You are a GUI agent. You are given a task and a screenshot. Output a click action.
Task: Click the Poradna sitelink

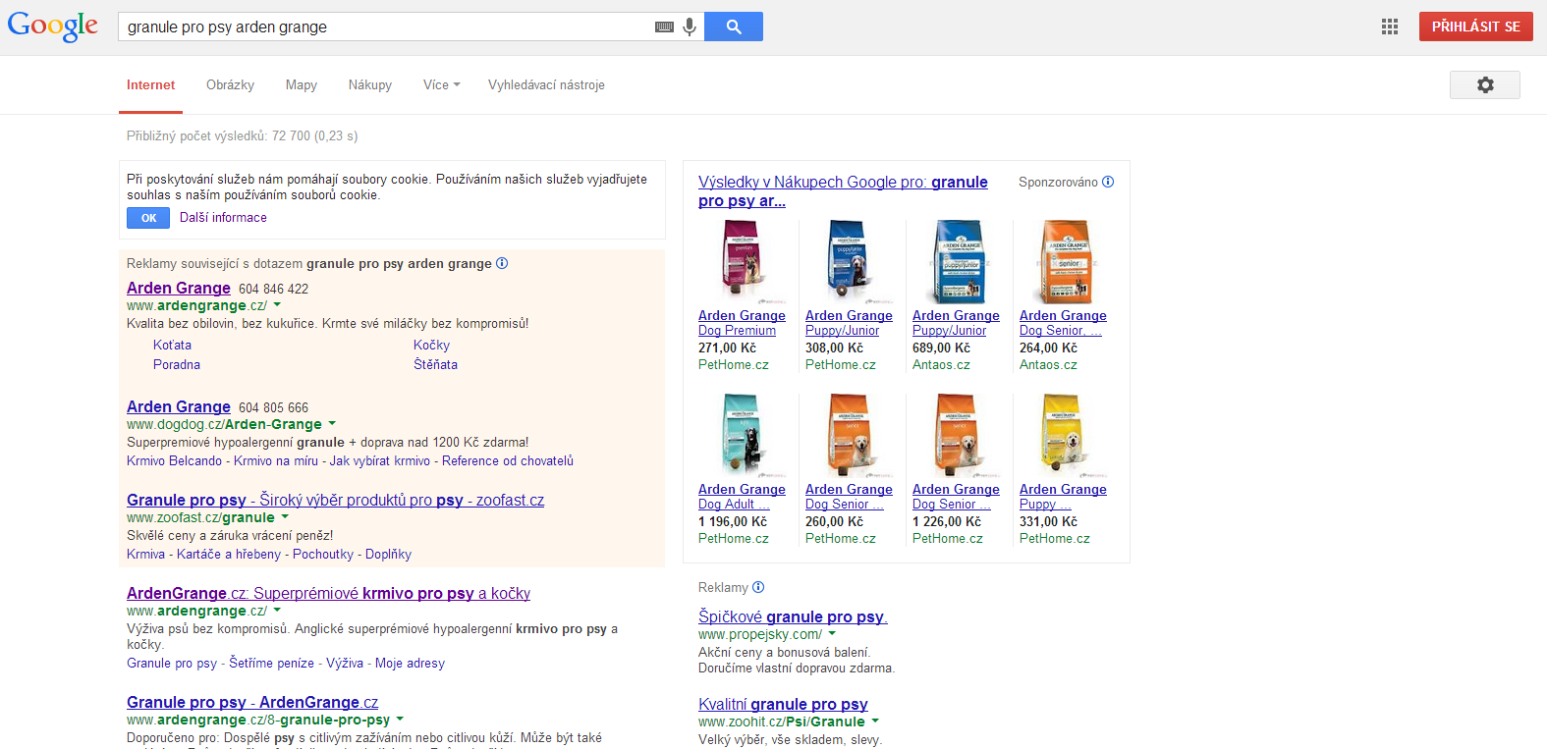pyautogui.click(x=177, y=365)
